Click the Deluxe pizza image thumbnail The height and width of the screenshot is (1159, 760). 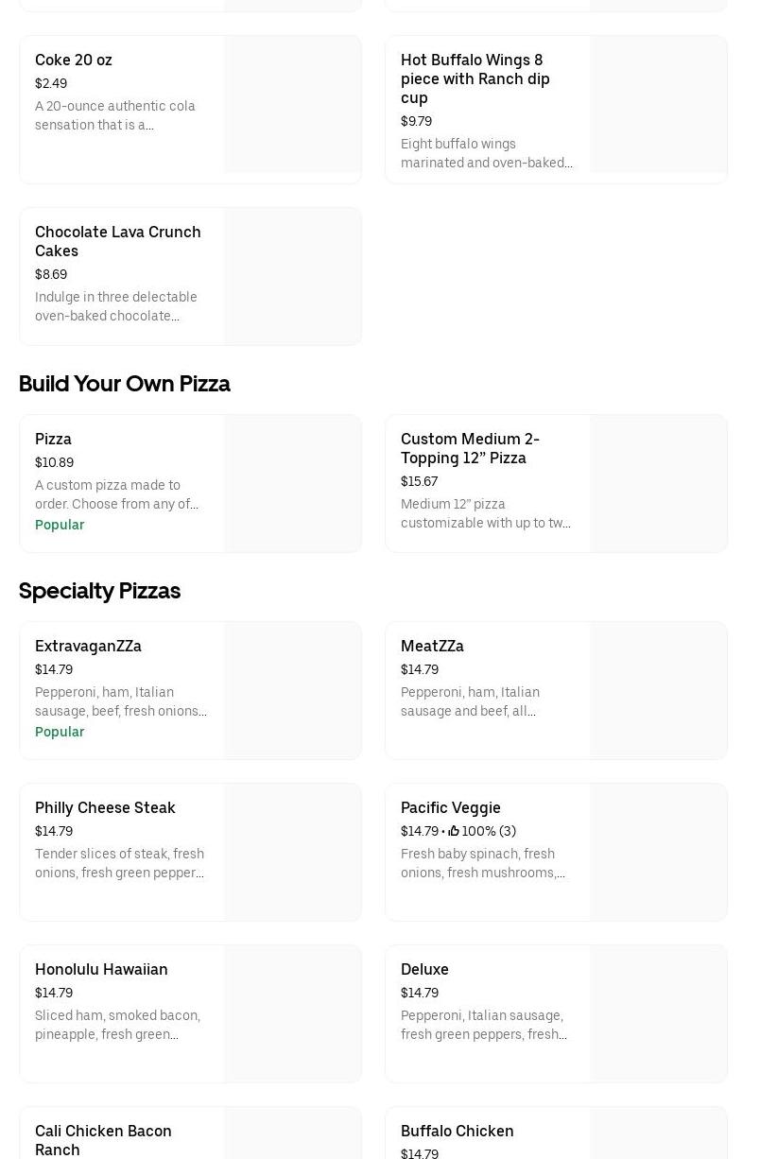point(659,1013)
